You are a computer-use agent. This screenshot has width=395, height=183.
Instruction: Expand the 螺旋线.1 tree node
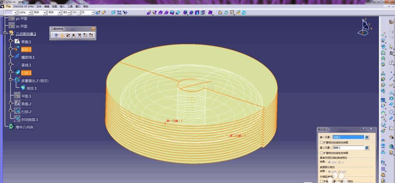pos(11,56)
